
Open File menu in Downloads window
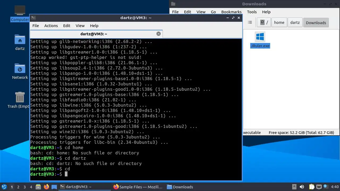point(175,12)
